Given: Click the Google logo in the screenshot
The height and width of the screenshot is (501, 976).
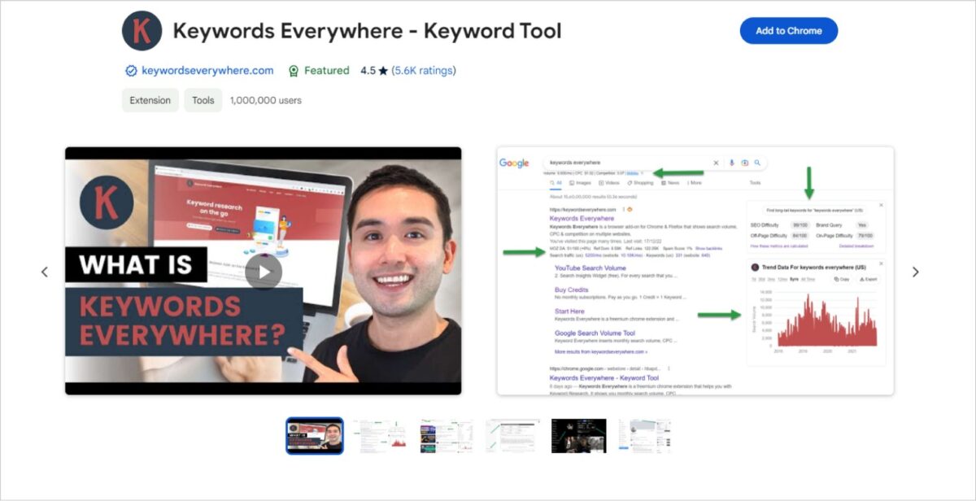Looking at the screenshot, I should [x=514, y=163].
